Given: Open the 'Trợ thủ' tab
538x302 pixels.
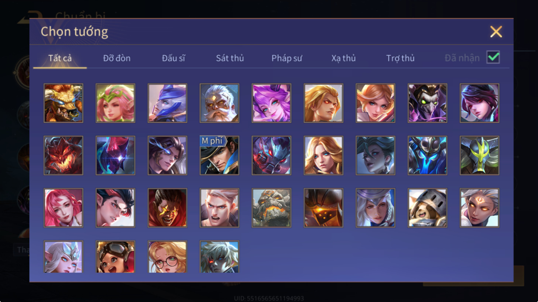Looking at the screenshot, I should [x=400, y=58].
